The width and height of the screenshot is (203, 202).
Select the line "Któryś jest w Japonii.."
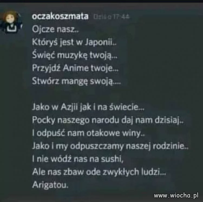pos(74,42)
